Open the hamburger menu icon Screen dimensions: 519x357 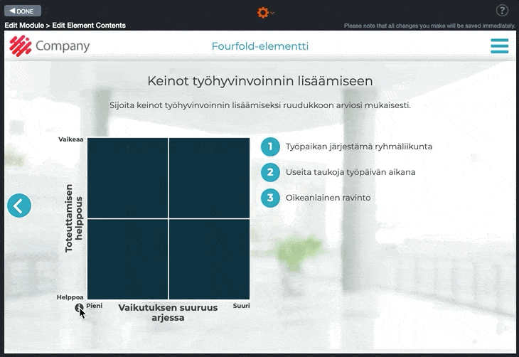[500, 46]
